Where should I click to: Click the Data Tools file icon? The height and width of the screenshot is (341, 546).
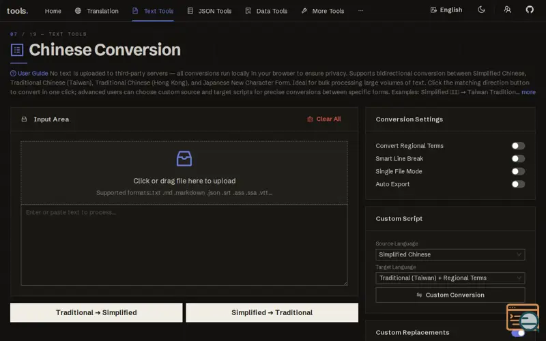[248, 11]
